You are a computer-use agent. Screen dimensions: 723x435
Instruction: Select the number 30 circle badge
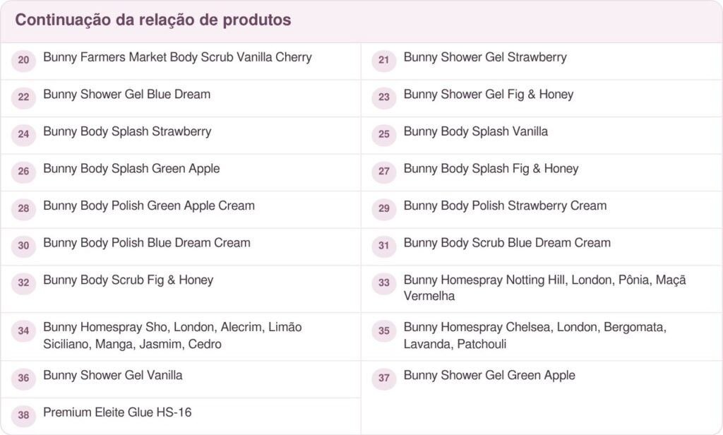[23, 246]
